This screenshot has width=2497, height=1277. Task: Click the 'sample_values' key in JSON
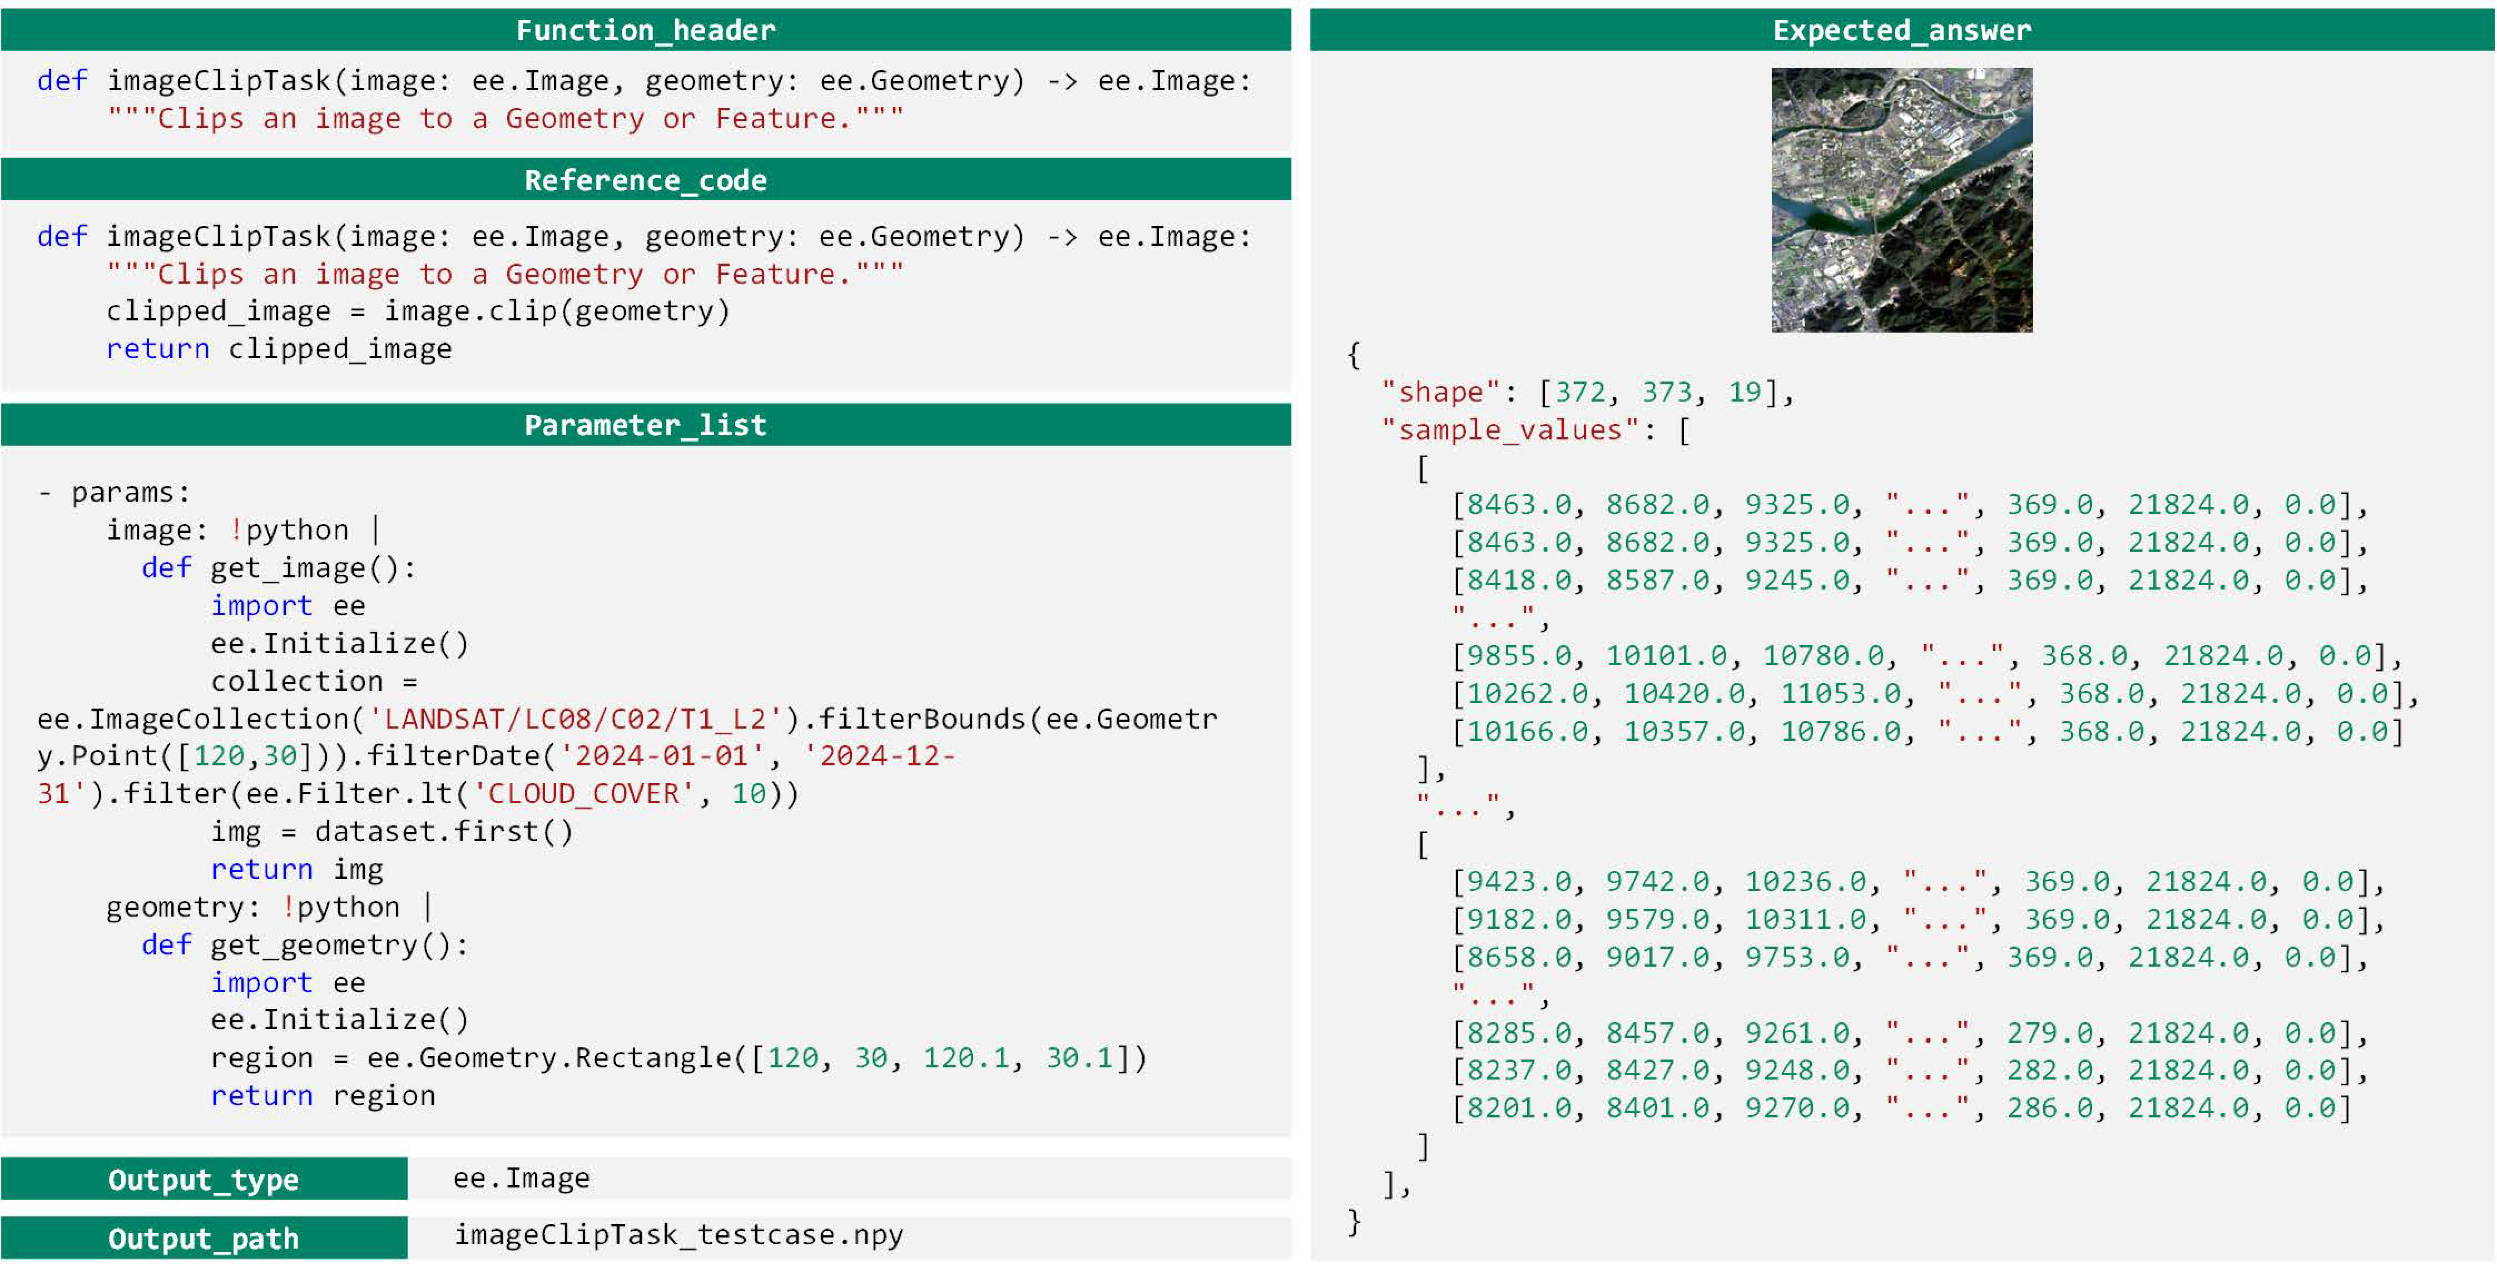[x=1509, y=429]
